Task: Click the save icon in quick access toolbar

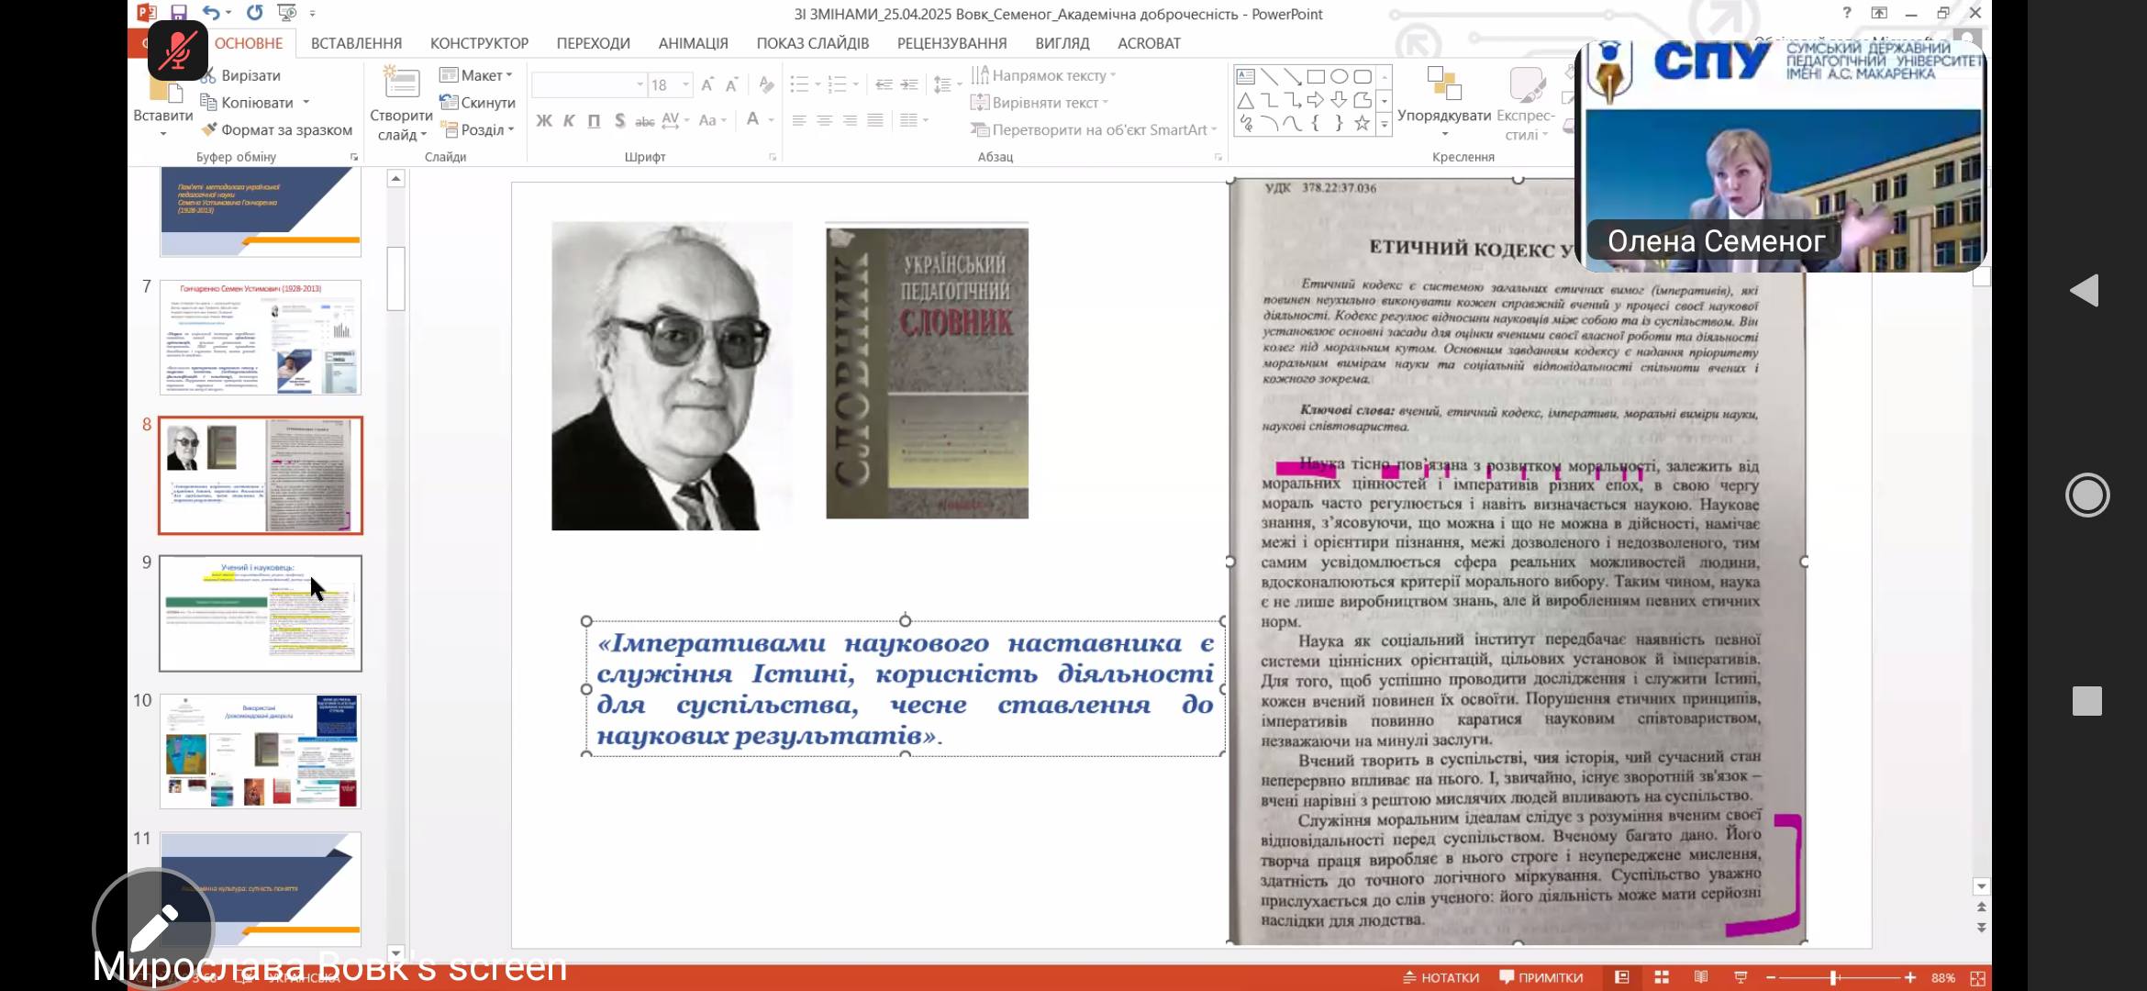Action: (179, 13)
